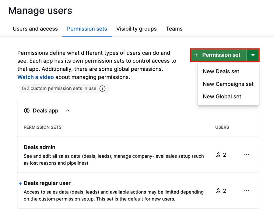Open the Watch a video link
This screenshot has width=274, height=213.
point(35,77)
